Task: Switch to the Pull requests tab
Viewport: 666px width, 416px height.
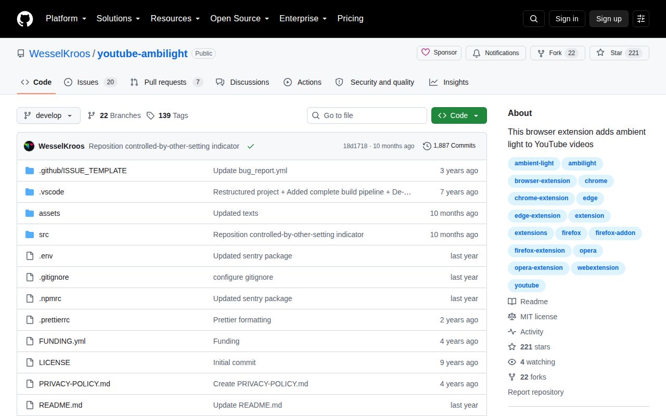Action: [x=166, y=82]
